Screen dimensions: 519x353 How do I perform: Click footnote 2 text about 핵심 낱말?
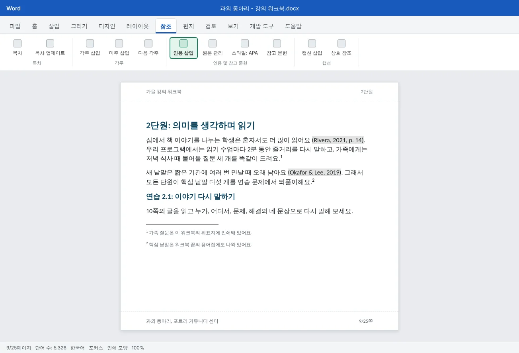(x=199, y=245)
